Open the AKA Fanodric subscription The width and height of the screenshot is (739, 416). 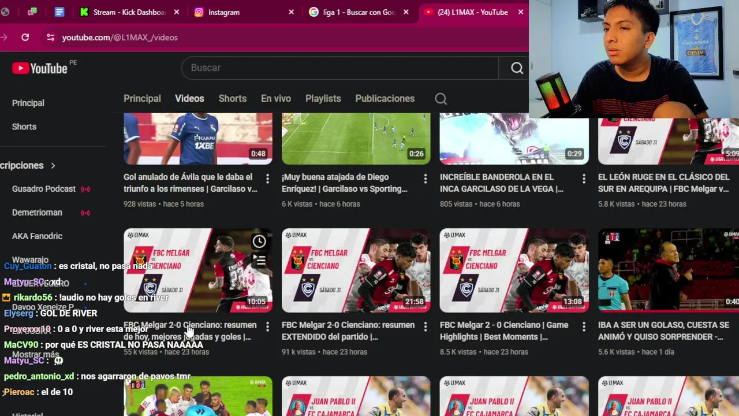(37, 236)
